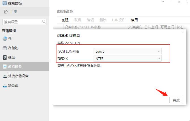The width and height of the screenshot is (190, 121).
Task: Click the 联机 toolbar item
Action: (x=78, y=20)
